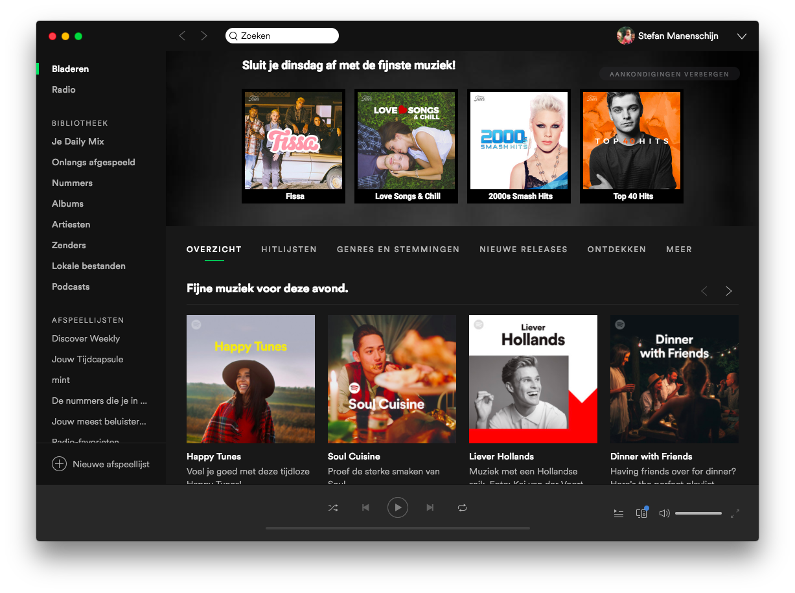Viewport: 795px width, 593px height.
Task: Open the mint playlist
Action: [61, 380]
